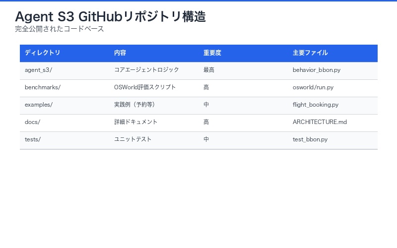Select the 'tests/' directory cell

click(x=33, y=139)
